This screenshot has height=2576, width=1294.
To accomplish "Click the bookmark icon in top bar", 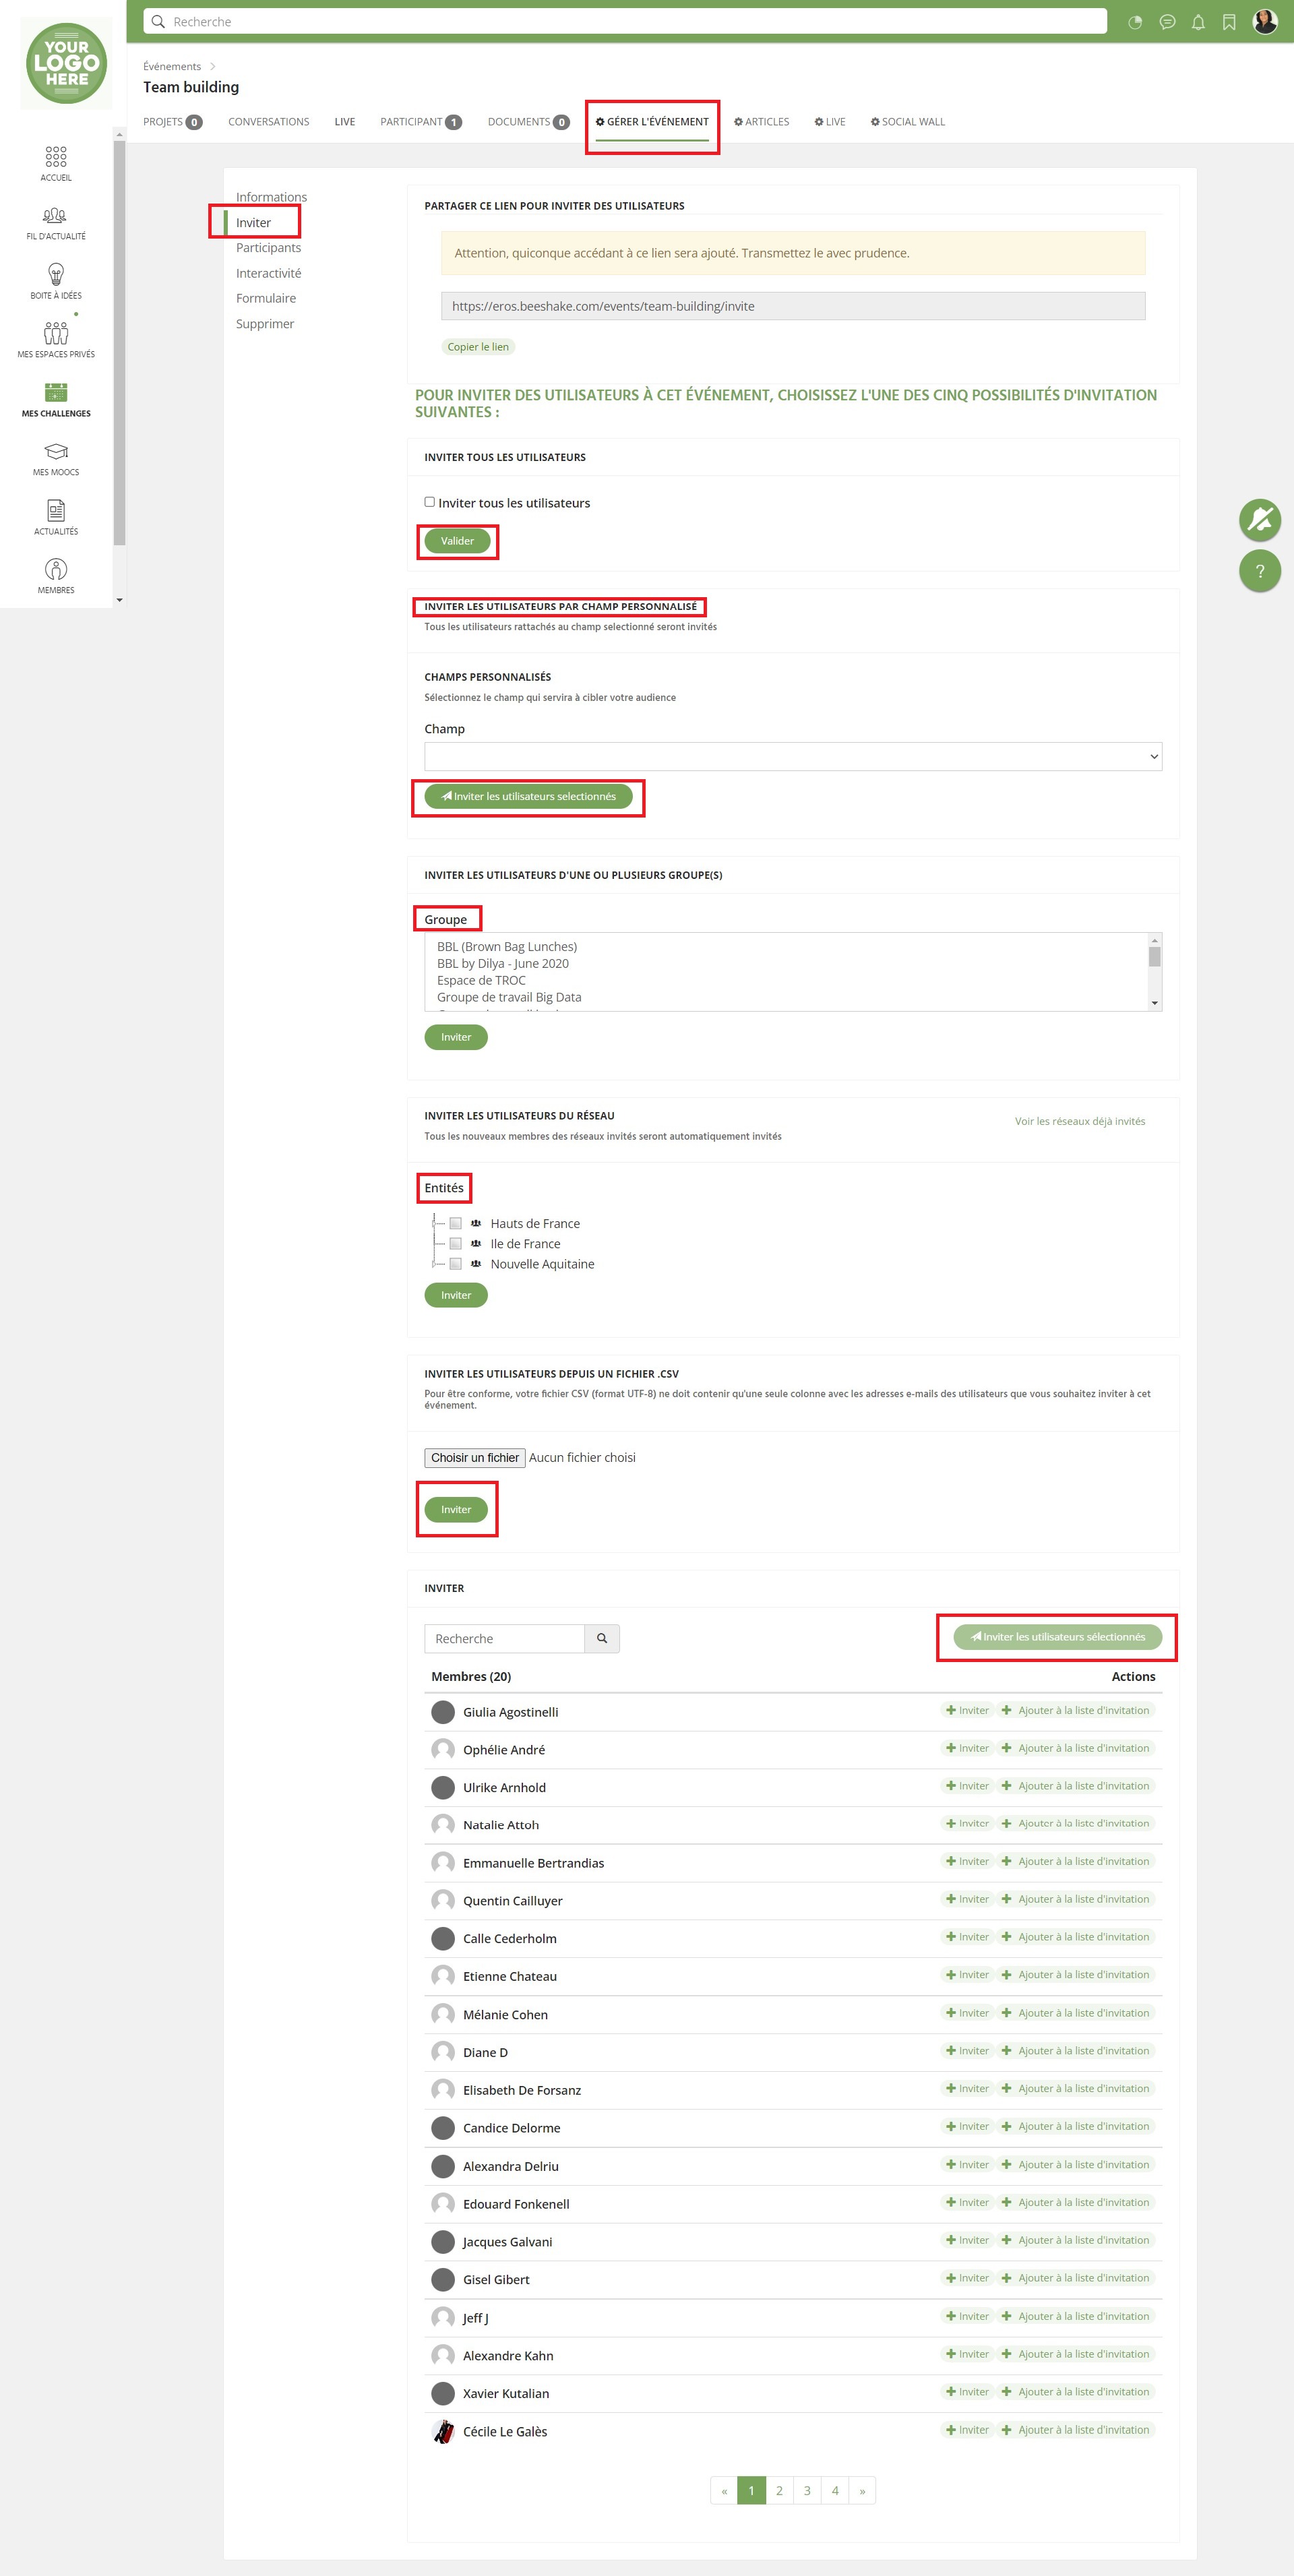I will pos(1228,22).
